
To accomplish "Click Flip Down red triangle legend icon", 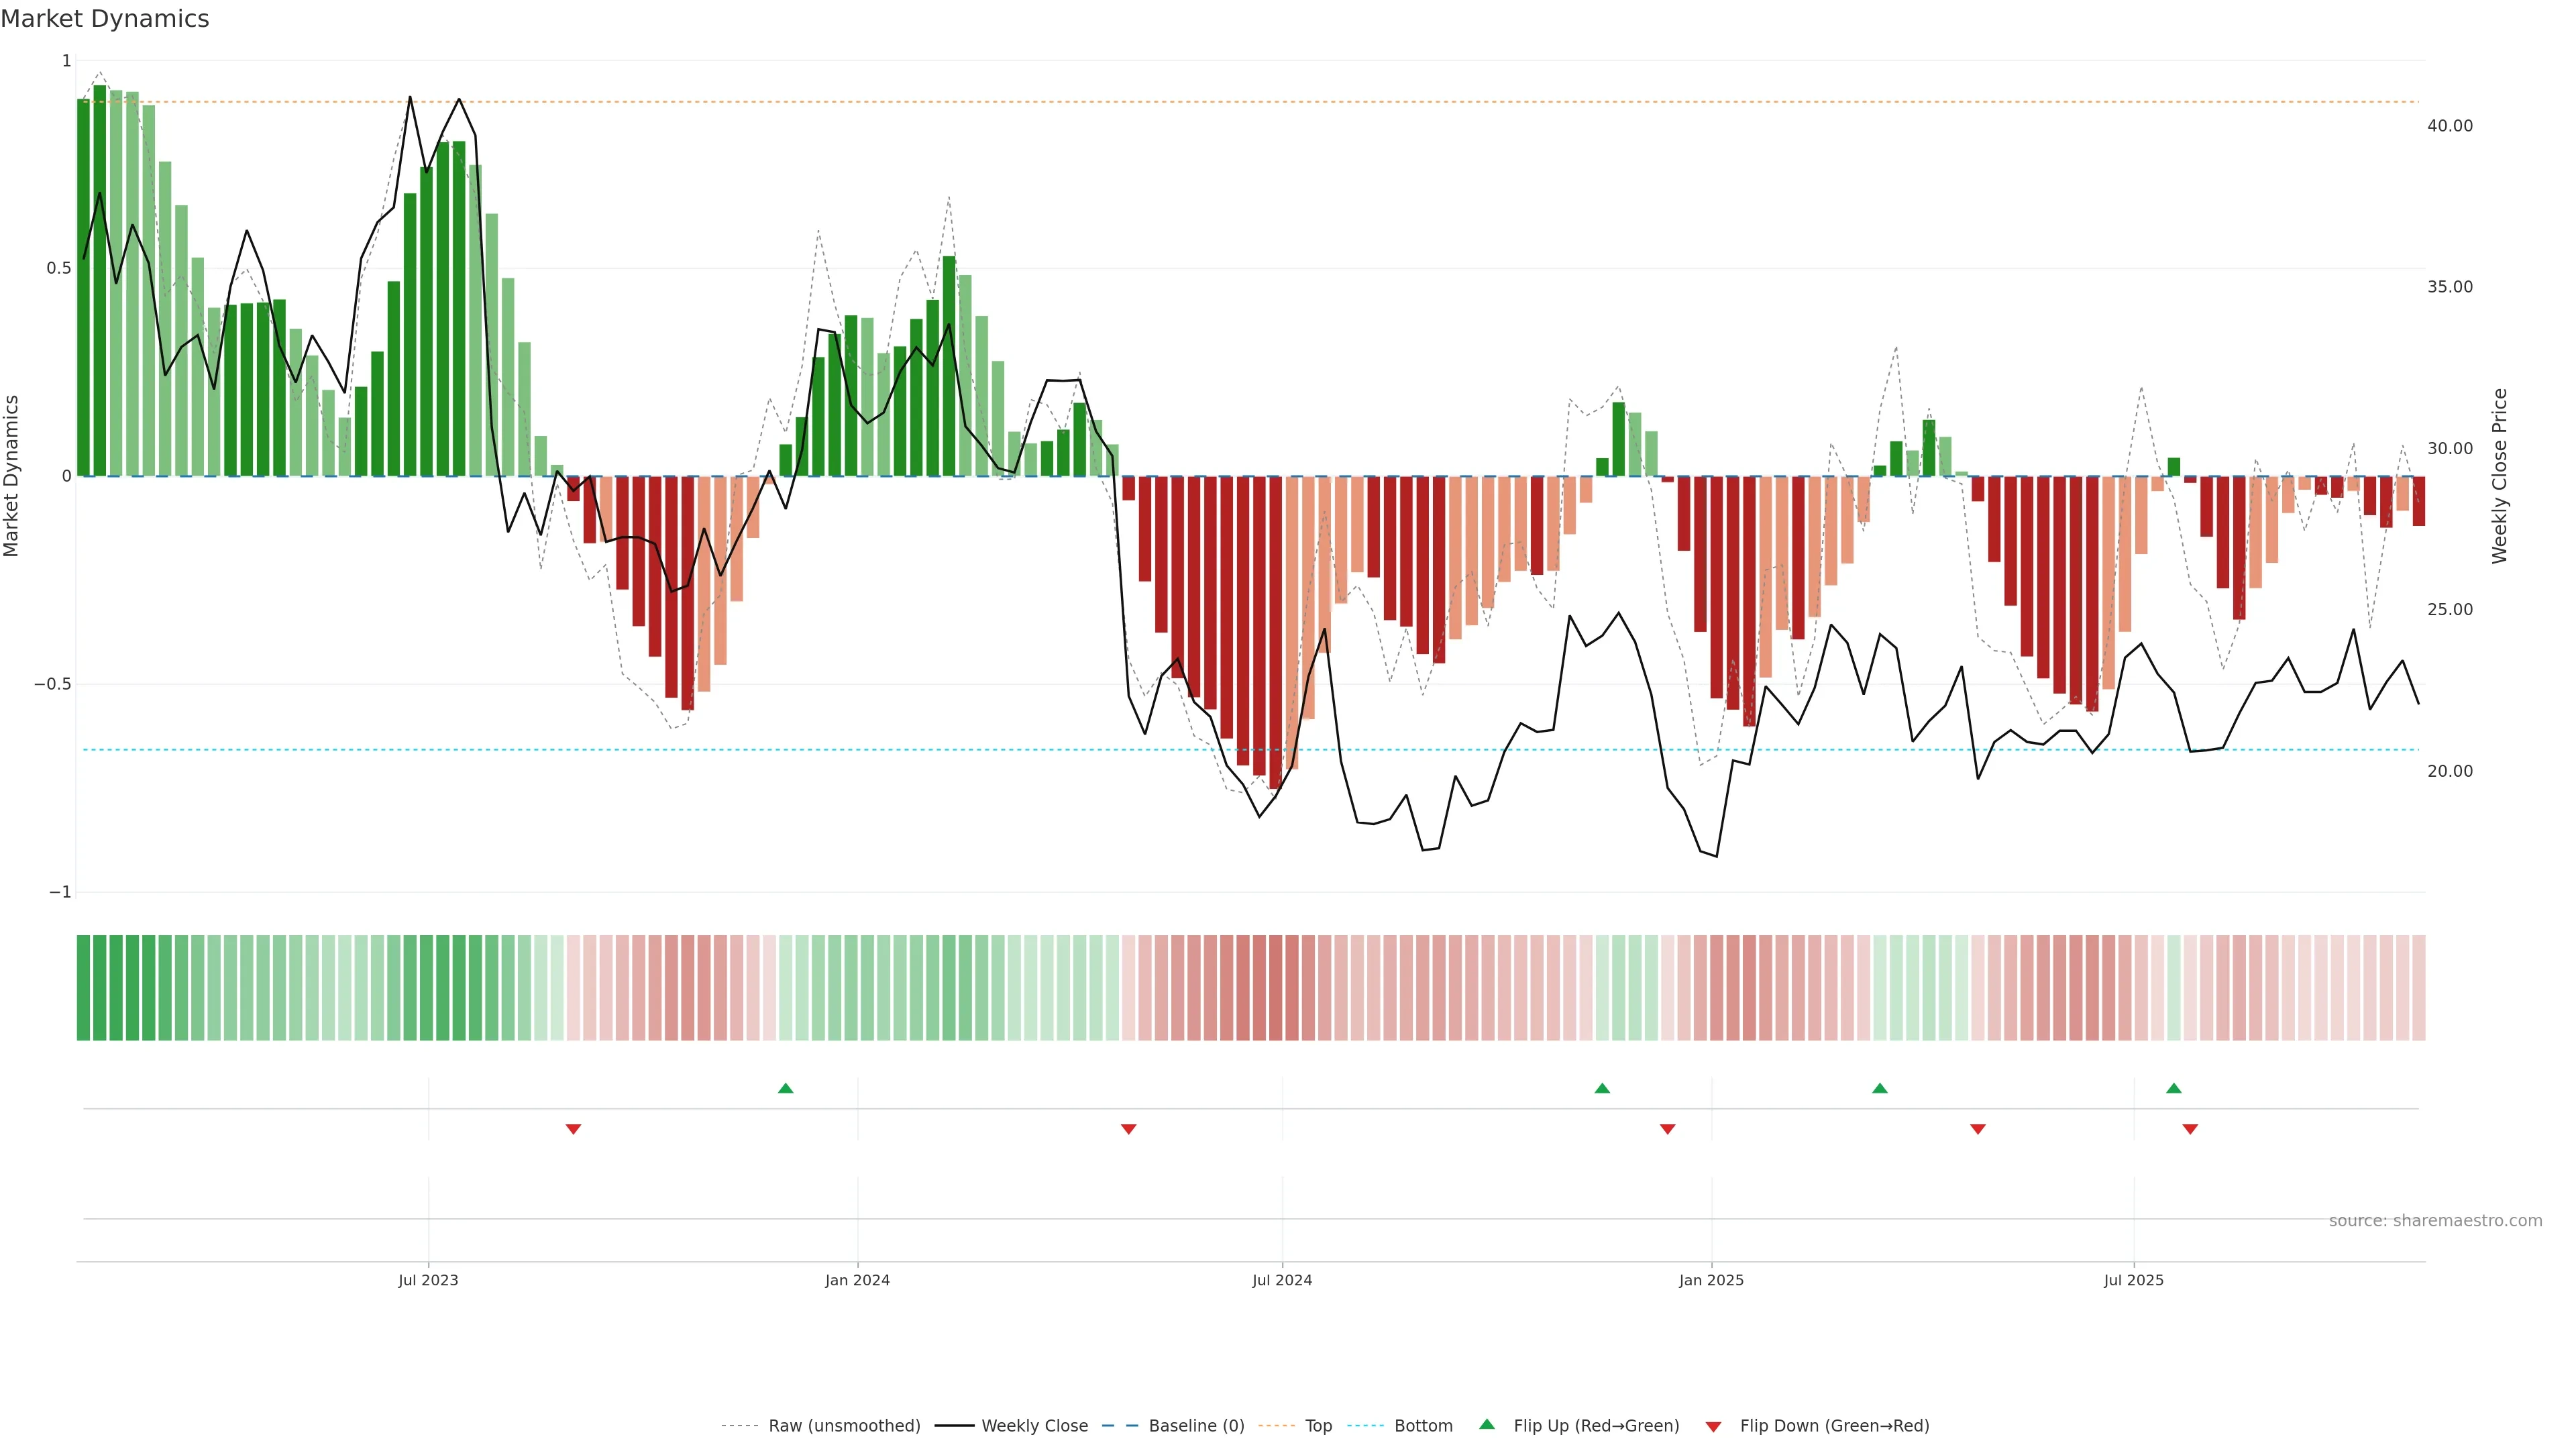I will click(1713, 1427).
